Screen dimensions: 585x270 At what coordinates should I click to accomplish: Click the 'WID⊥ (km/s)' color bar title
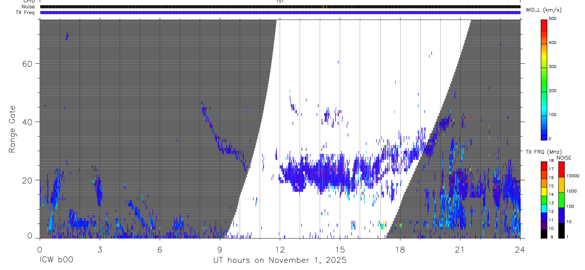pyautogui.click(x=543, y=10)
